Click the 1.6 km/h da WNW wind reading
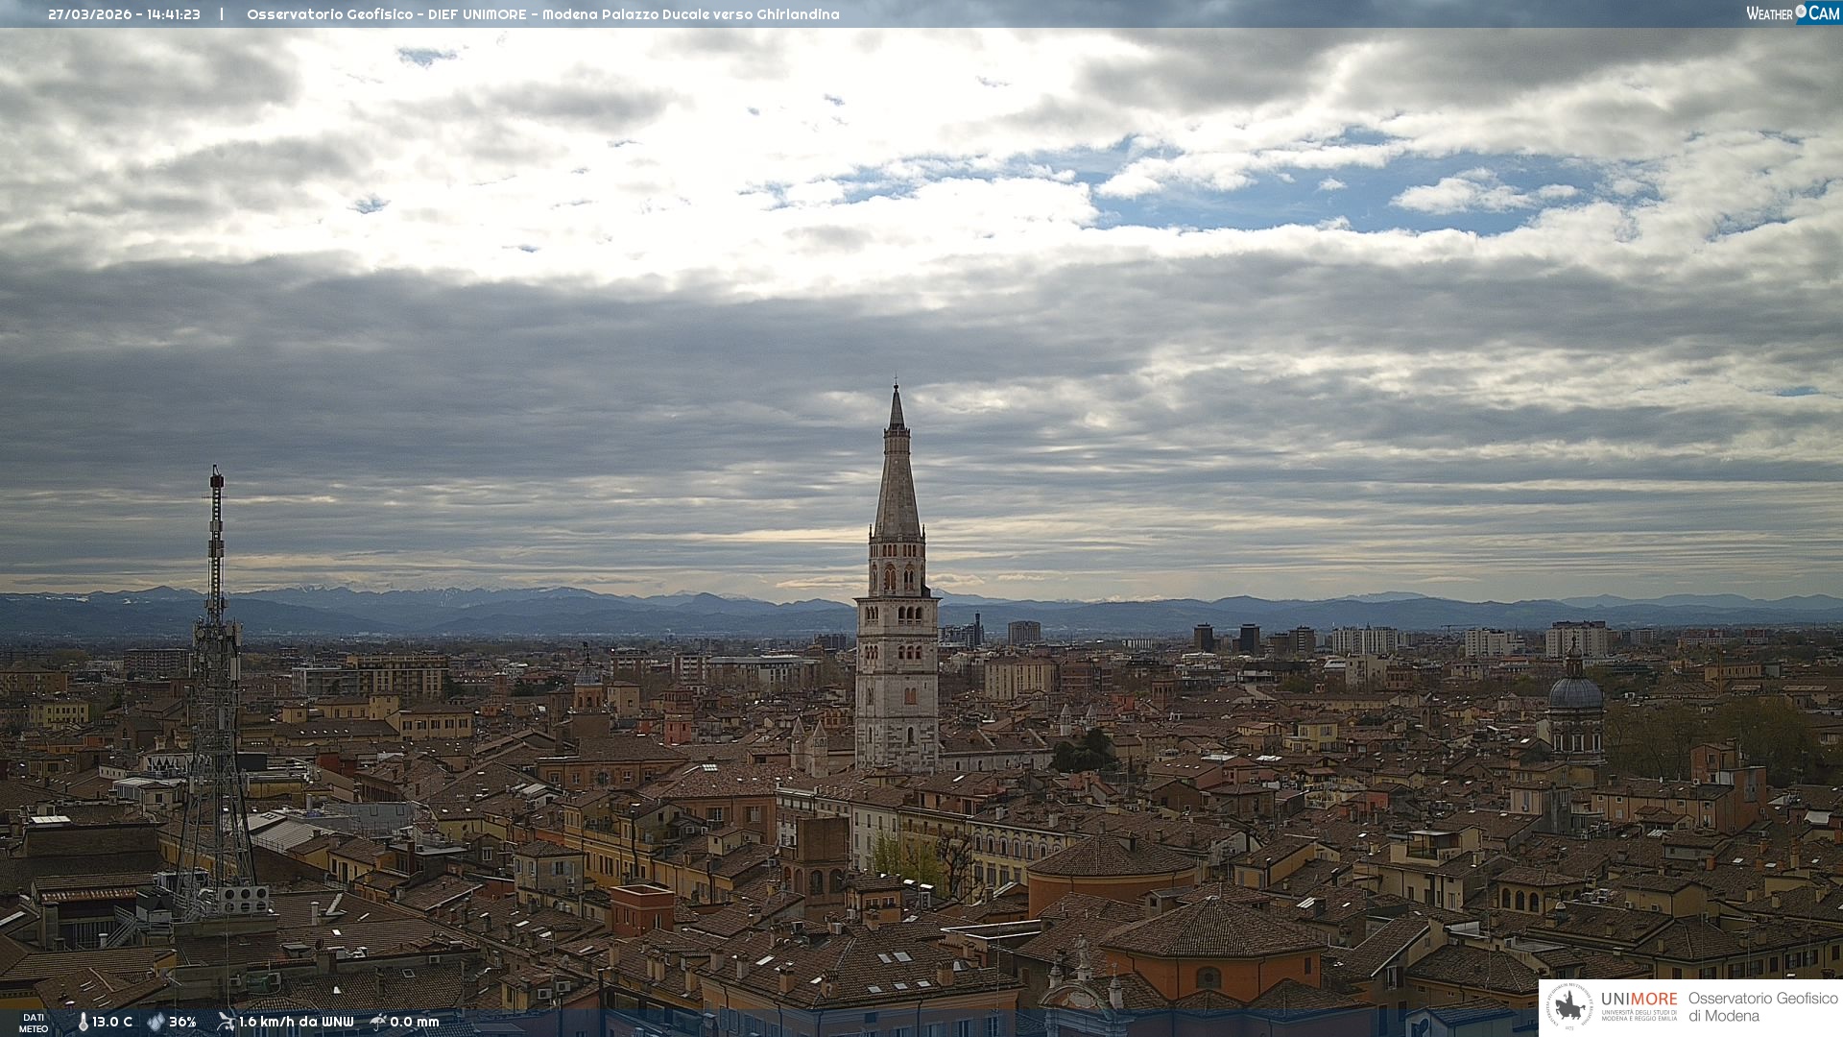 (x=296, y=1022)
